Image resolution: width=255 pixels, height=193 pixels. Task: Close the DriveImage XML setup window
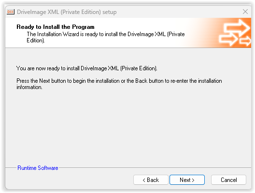click(x=245, y=12)
